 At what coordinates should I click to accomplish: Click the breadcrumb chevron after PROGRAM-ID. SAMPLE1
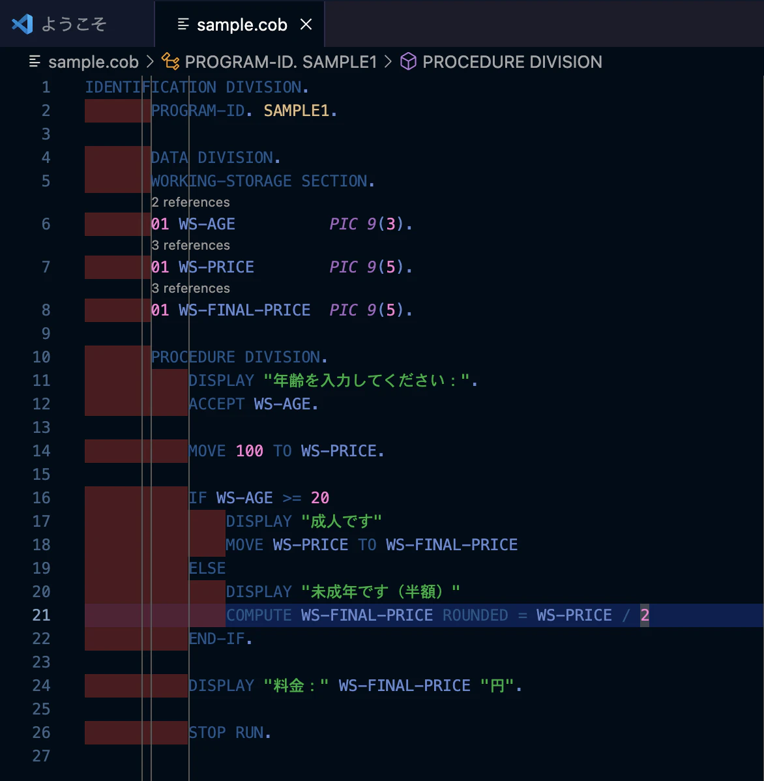(x=389, y=62)
